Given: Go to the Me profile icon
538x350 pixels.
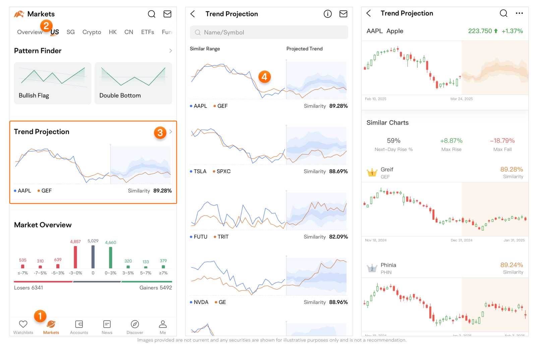Looking at the screenshot, I should pos(163,324).
